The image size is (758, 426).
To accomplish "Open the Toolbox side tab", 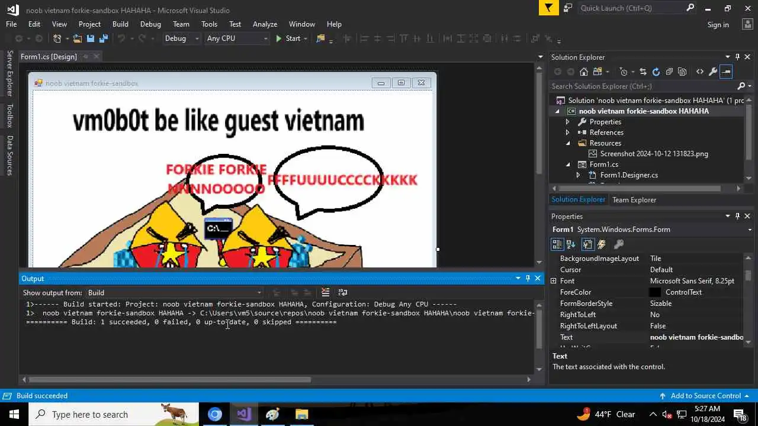I will click(x=9, y=116).
